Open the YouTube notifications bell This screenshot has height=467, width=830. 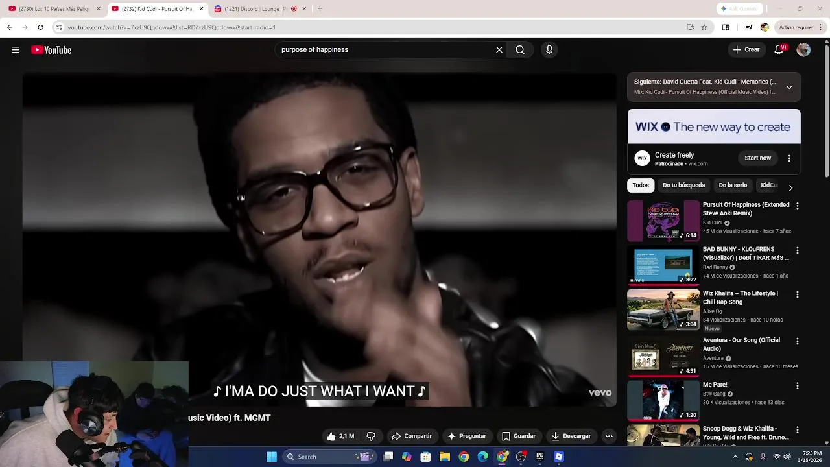point(780,50)
